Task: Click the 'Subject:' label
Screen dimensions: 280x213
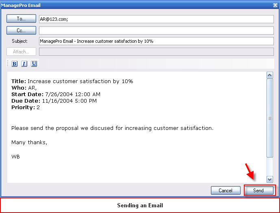Action: pos(20,41)
